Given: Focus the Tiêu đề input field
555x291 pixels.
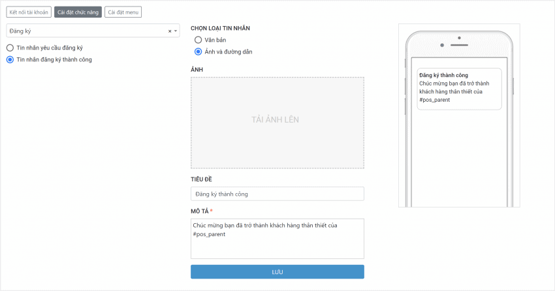Looking at the screenshot, I should coord(277,194).
